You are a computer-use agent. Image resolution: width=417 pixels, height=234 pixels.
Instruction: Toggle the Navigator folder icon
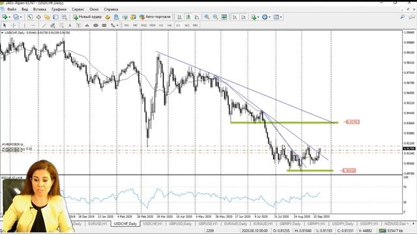47,17
